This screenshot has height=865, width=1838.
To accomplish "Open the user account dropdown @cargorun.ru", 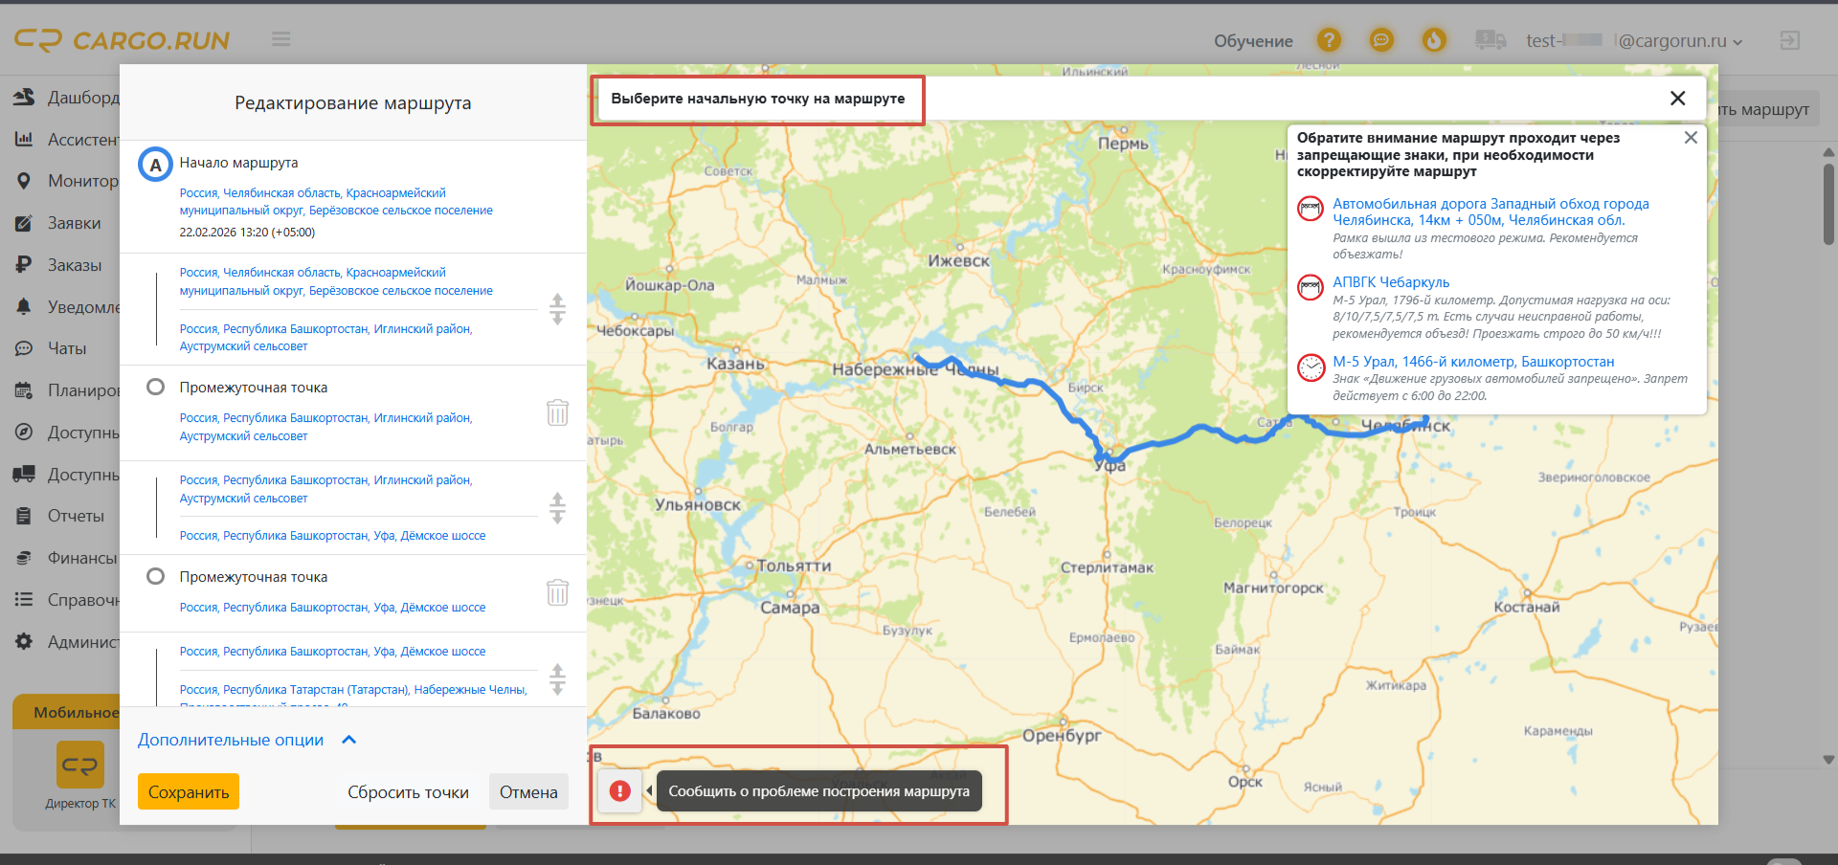I will [1679, 41].
